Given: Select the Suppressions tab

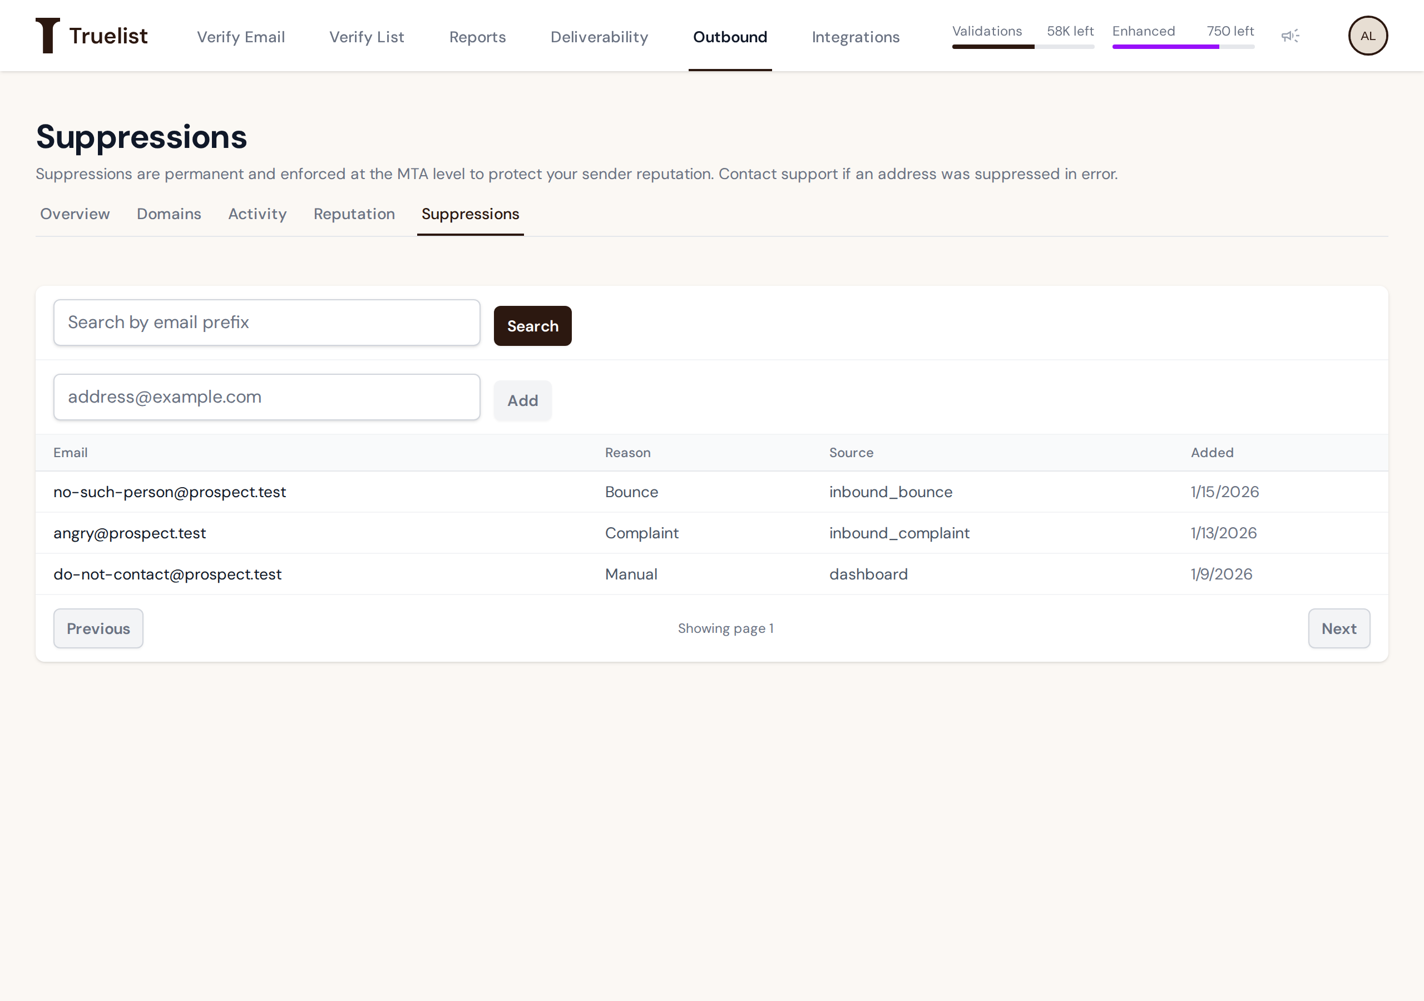Looking at the screenshot, I should tap(470, 214).
